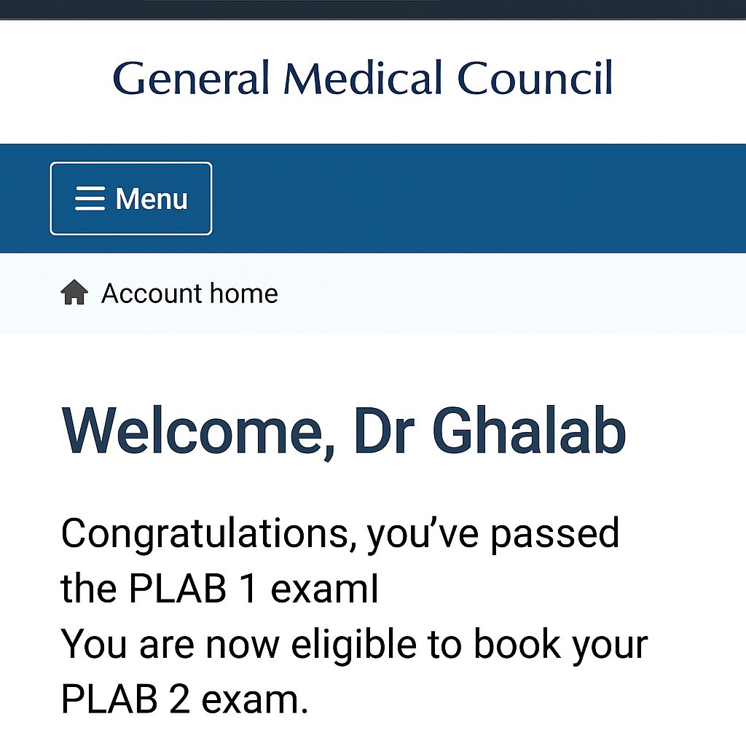Select the word Medical in the logo

364,78
